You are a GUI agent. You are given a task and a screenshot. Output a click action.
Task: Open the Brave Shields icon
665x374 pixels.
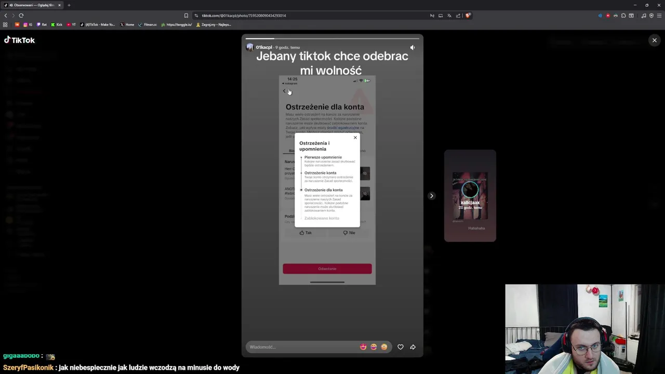coord(468,16)
